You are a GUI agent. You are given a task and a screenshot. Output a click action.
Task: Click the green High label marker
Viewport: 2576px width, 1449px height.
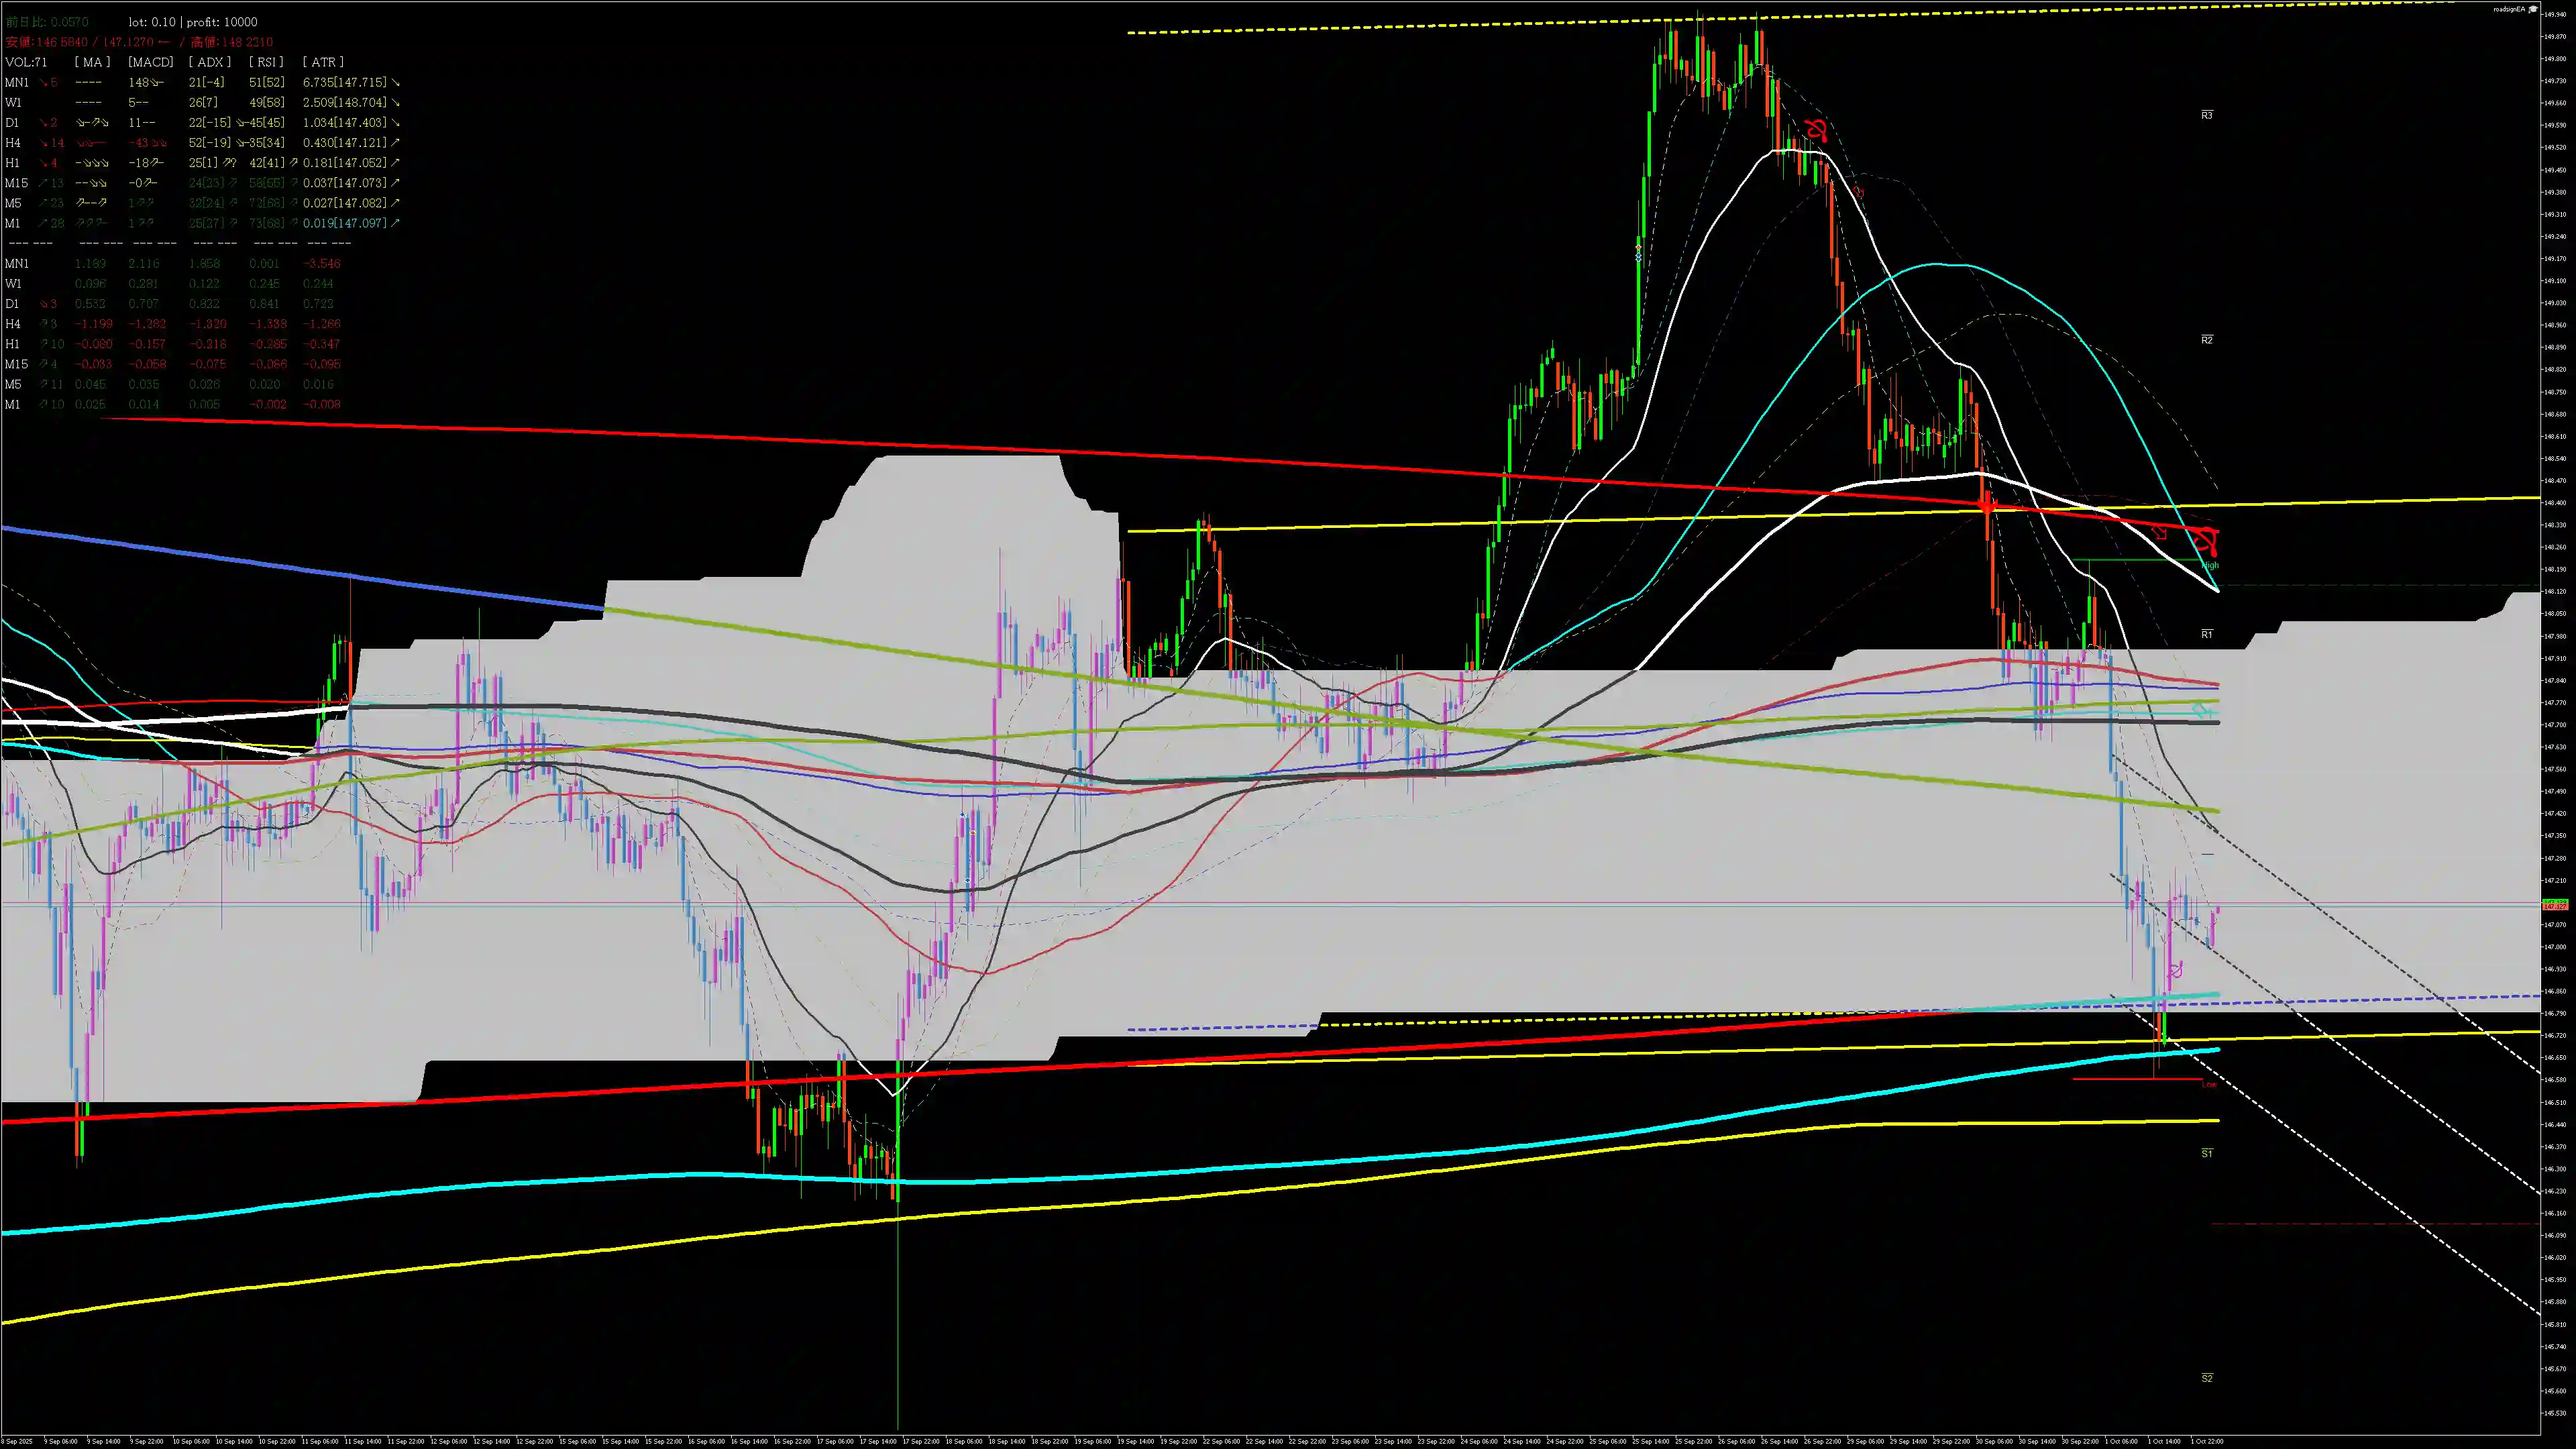coord(2209,565)
